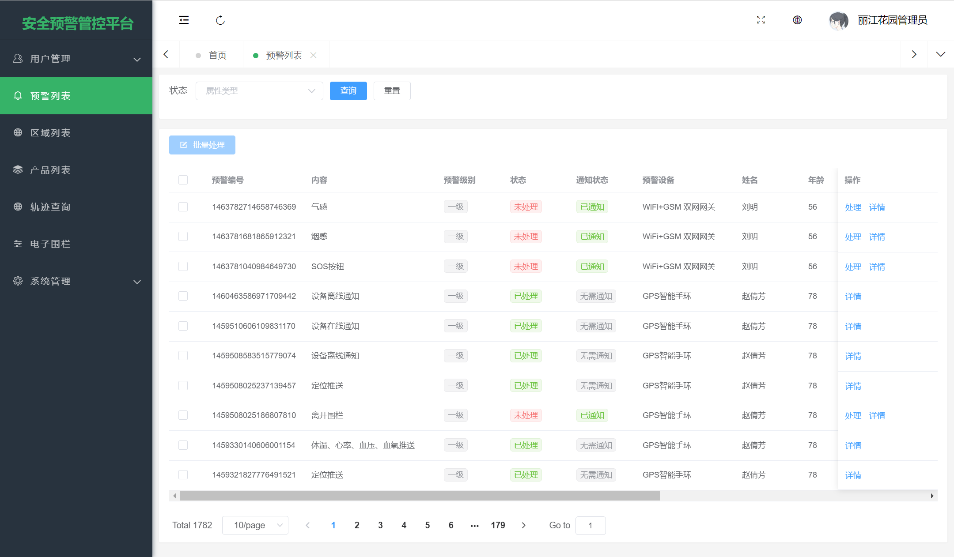This screenshot has width=954, height=557.
Task: Open the 10/page page-size dropdown
Action: (255, 525)
